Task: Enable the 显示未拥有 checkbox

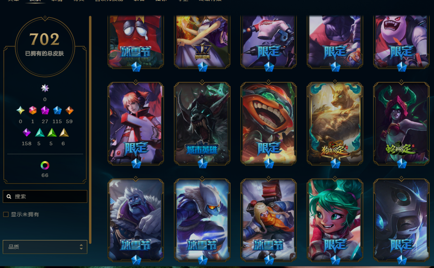Action: (6, 214)
